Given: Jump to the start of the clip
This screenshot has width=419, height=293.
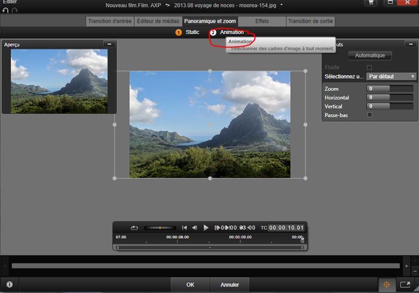Looking at the screenshot, I should (x=184, y=227).
